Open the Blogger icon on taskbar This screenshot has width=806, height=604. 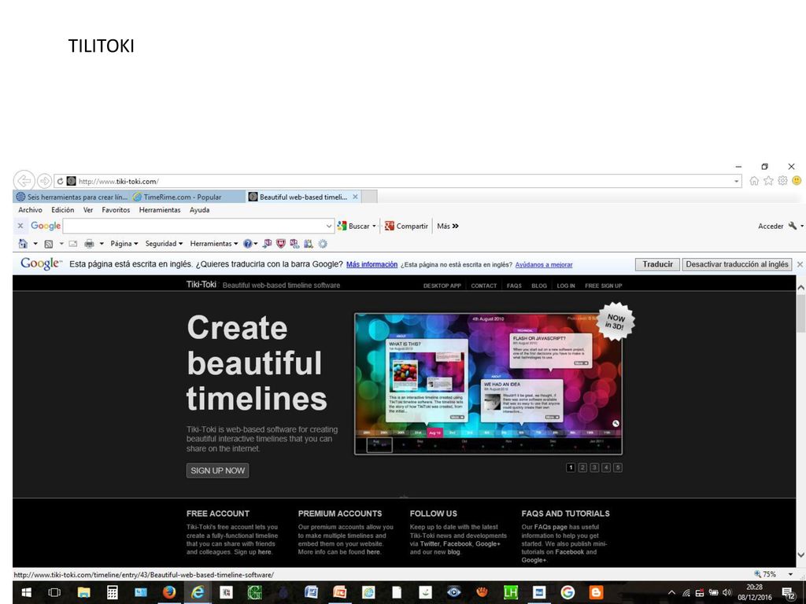coord(596,592)
